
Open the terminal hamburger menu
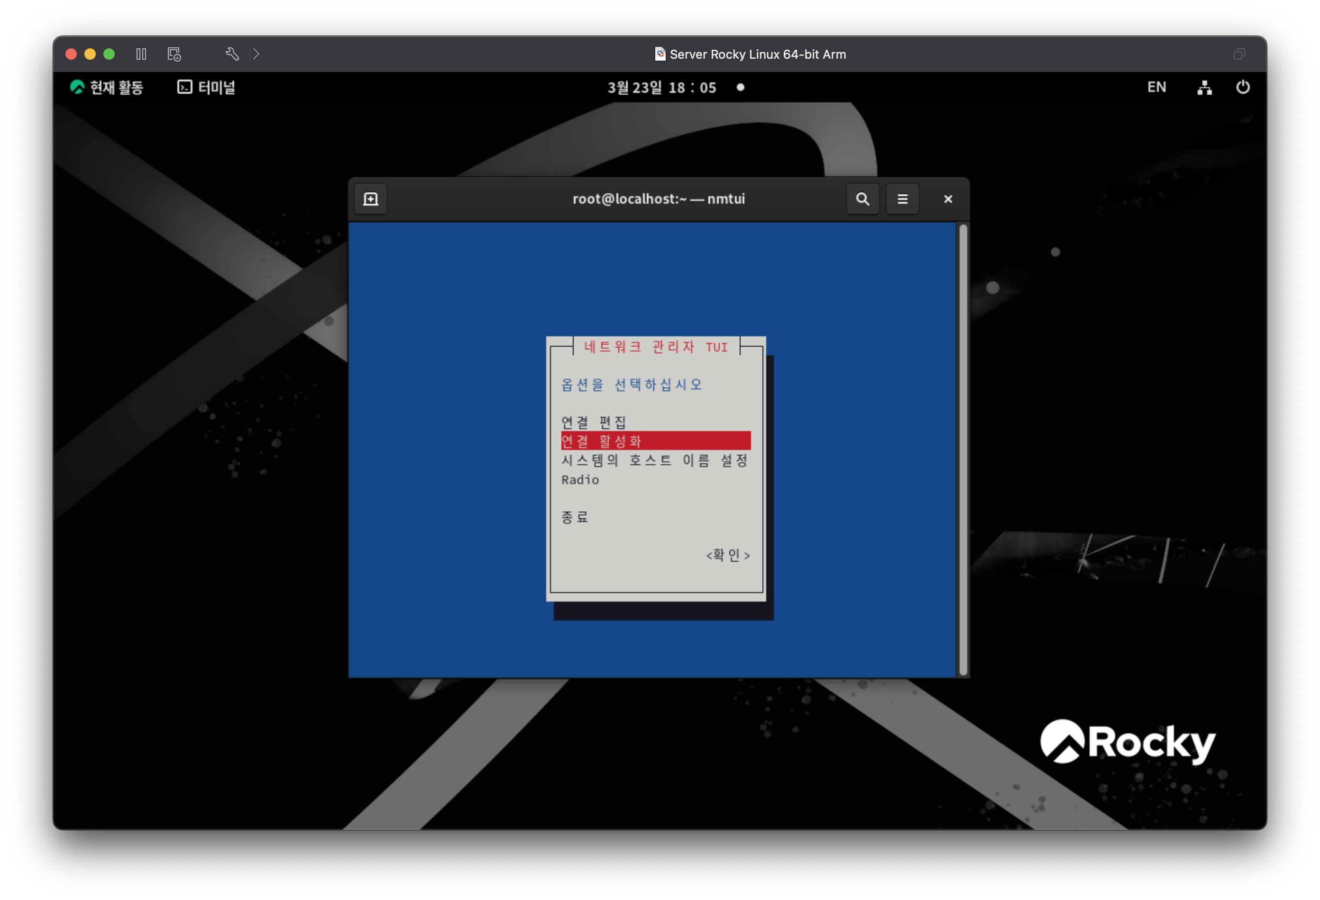(902, 199)
